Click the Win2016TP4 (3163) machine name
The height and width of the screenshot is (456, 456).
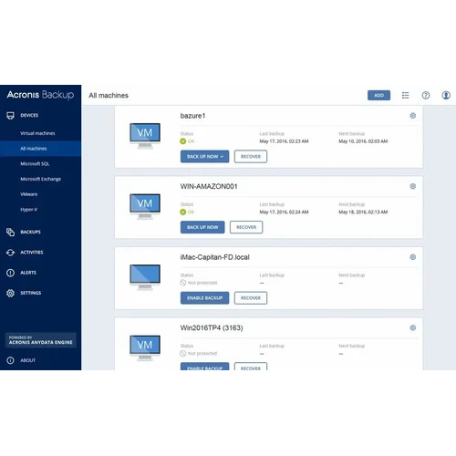point(212,328)
